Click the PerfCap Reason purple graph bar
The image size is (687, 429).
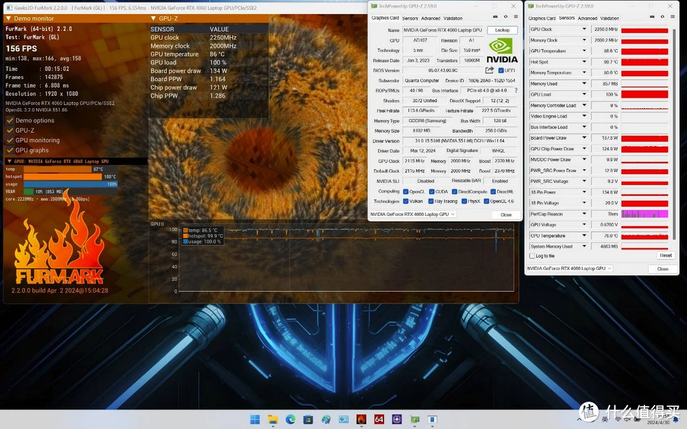[x=644, y=214]
